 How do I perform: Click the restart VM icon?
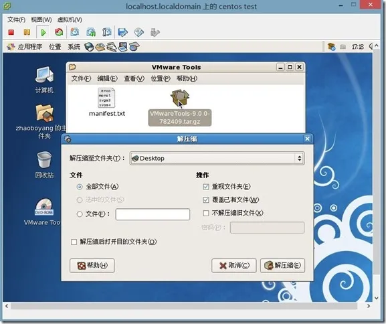tap(59, 32)
